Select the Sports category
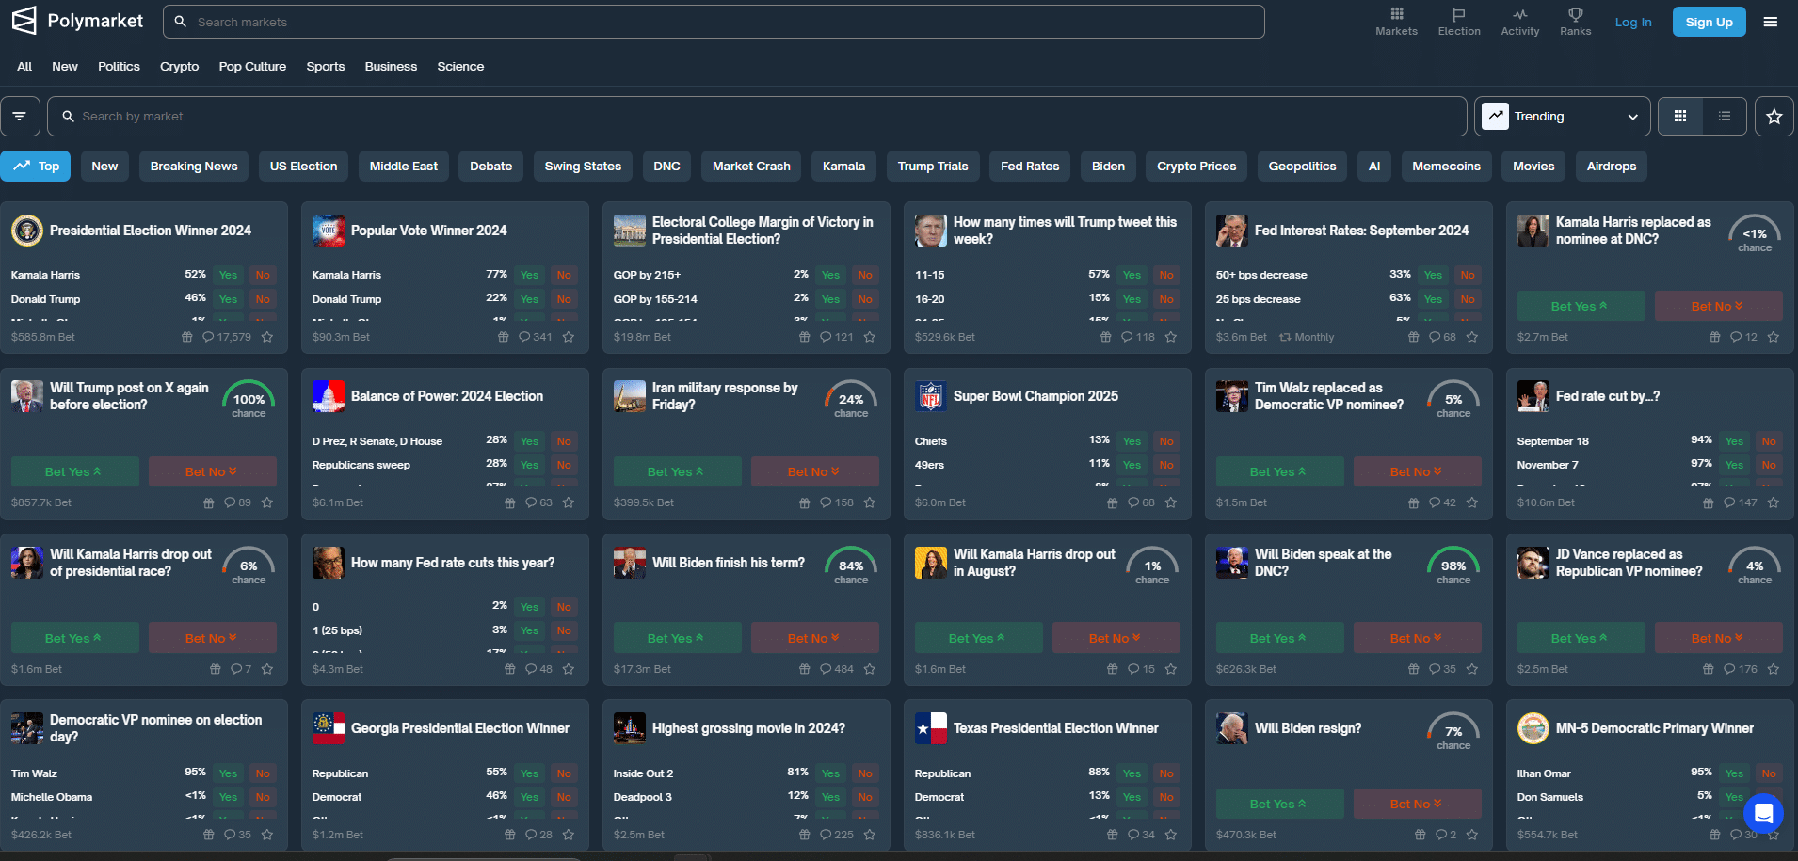 point(326,66)
